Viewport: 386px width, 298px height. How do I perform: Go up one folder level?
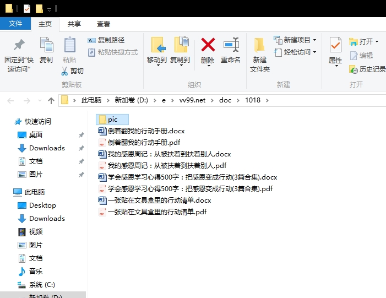click(x=51, y=100)
